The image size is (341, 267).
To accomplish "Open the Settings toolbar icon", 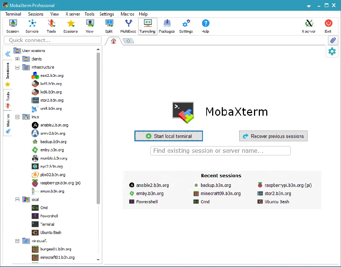I will pos(186,26).
